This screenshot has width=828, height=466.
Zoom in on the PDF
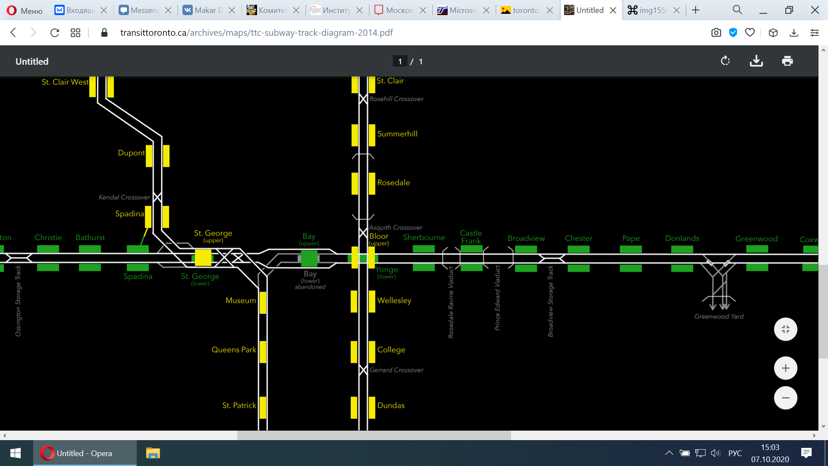pyautogui.click(x=785, y=368)
